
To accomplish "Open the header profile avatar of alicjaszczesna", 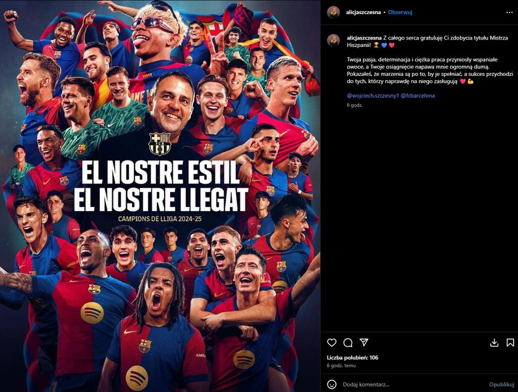I will [x=334, y=12].
